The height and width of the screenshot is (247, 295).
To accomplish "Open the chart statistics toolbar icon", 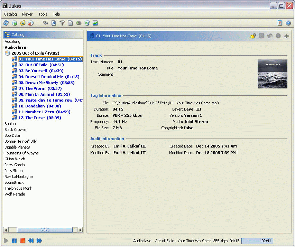I will pyautogui.click(x=95, y=23).
